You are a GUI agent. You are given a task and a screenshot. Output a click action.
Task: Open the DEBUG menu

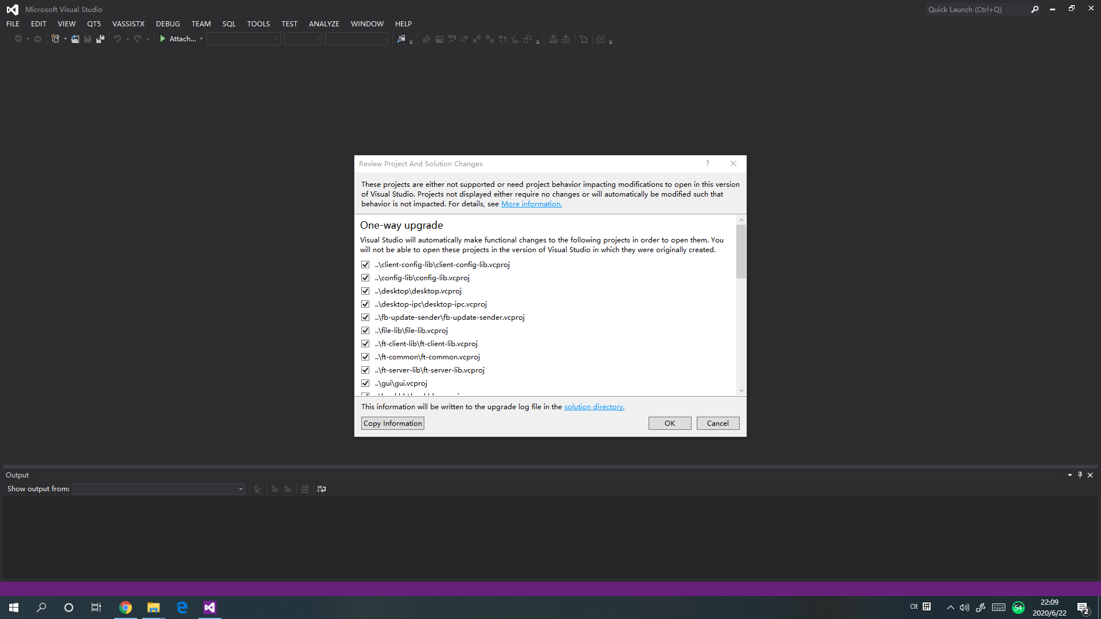click(167, 23)
